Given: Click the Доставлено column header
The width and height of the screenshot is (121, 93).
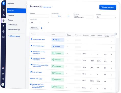Looking at the screenshot, I should (x=86, y=35).
